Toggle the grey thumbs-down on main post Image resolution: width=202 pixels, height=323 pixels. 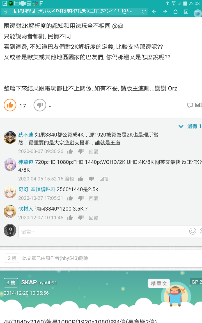[40, 105]
